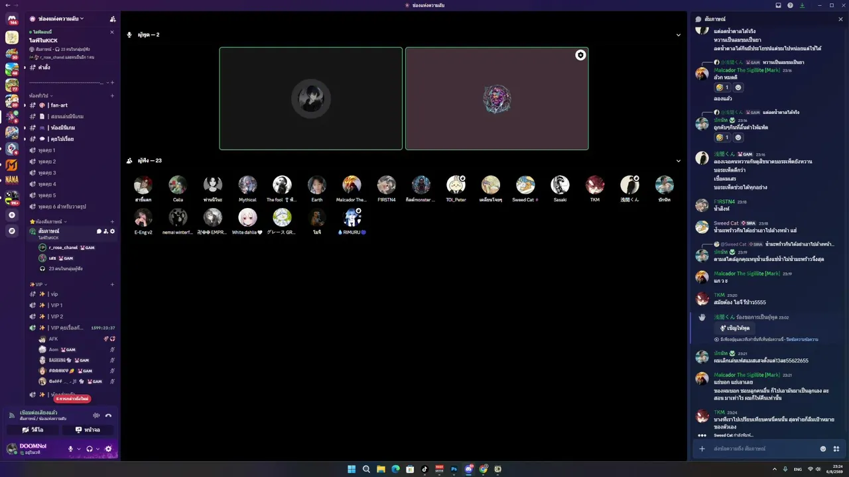Viewport: 849px width, 477px height.
Task: Open the คำสั่ง channel
Action: (x=73, y=68)
